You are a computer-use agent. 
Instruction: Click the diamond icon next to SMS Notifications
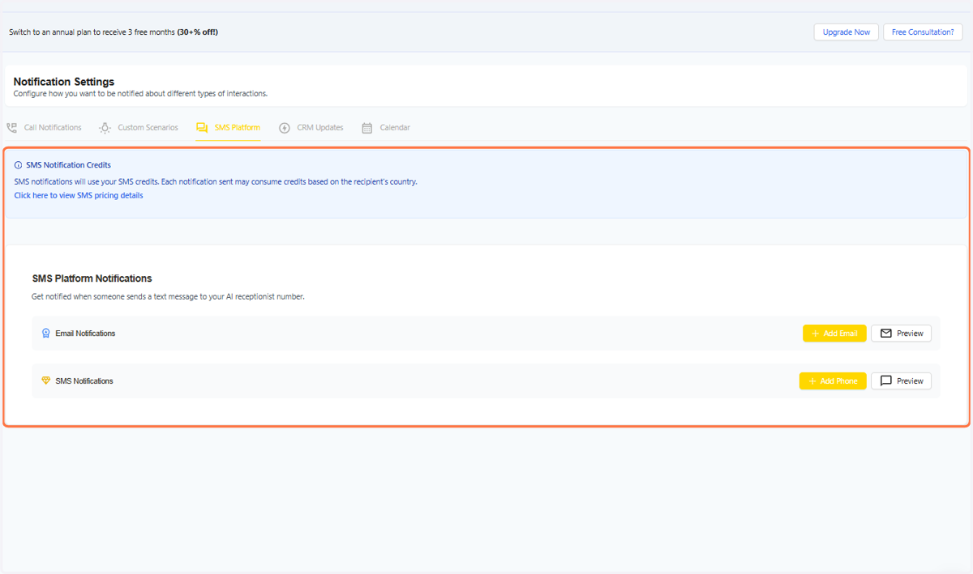click(x=46, y=381)
